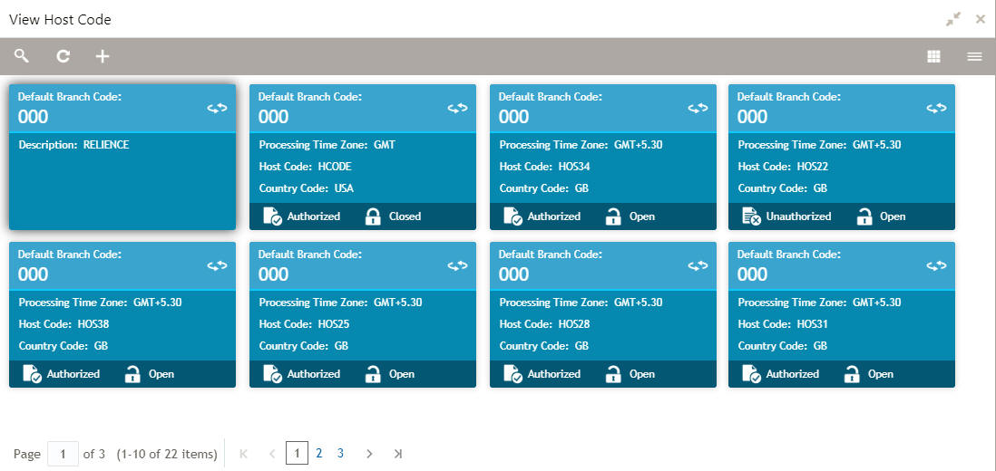Switch to list view
996x471 pixels.
974,56
